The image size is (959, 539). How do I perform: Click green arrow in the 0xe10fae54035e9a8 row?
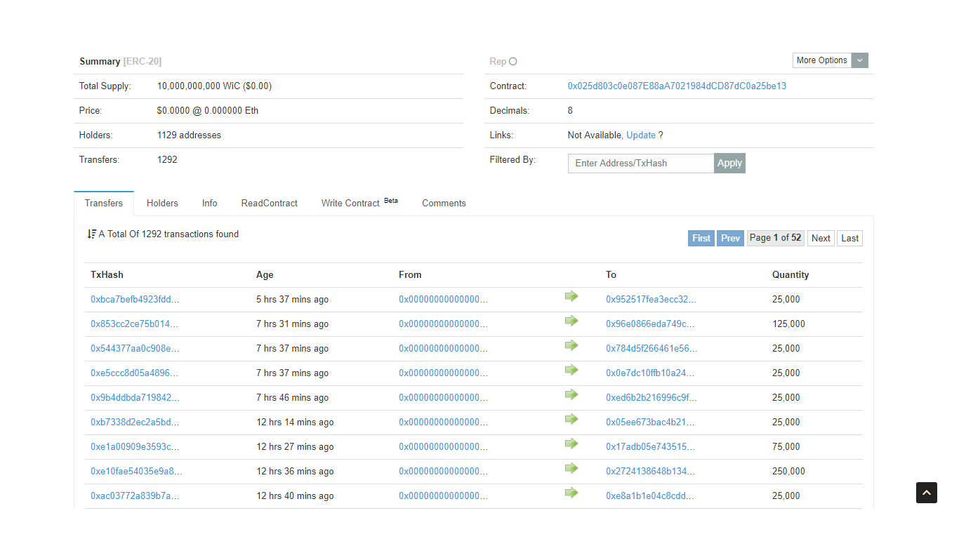coord(571,468)
